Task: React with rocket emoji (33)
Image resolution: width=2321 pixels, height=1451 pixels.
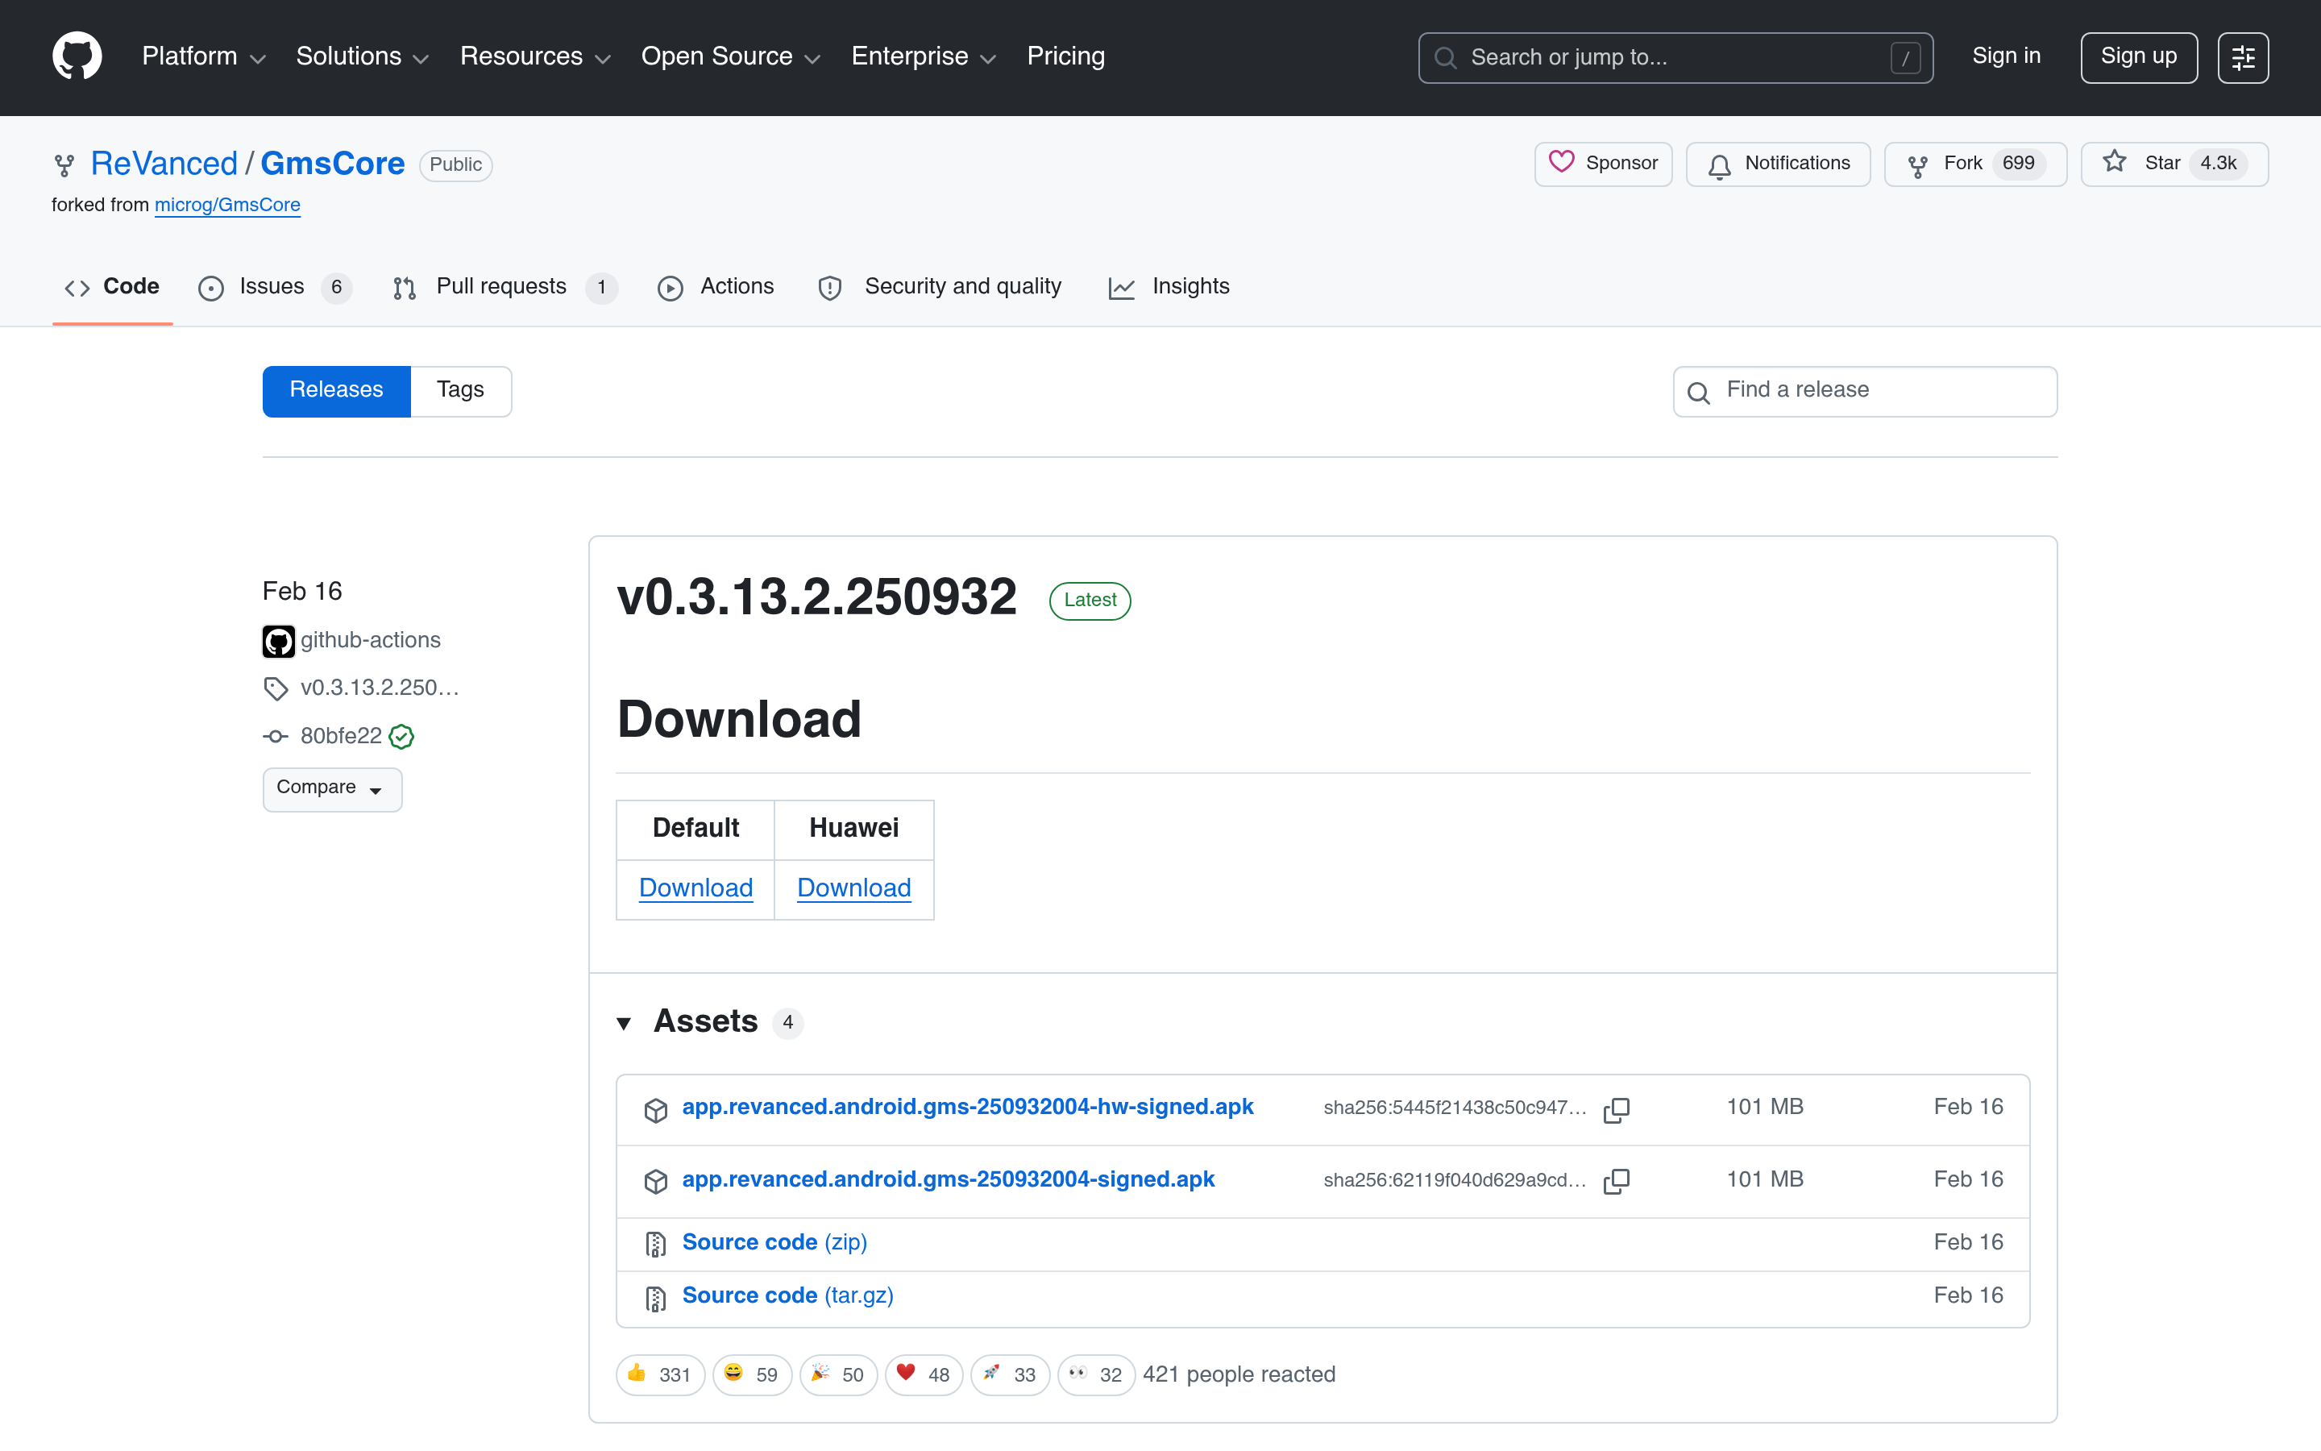Action: [1010, 1375]
